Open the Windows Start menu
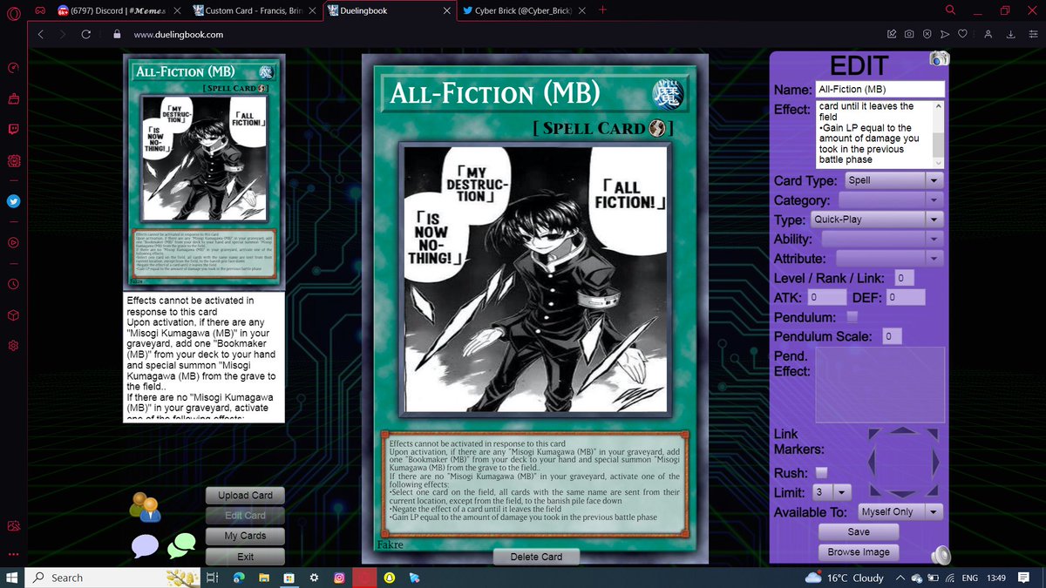The height and width of the screenshot is (588, 1046). tap(13, 578)
